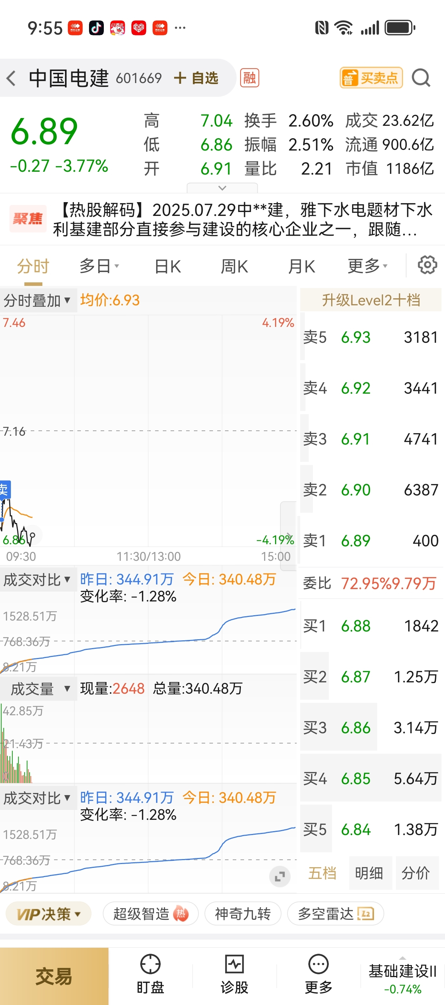
Task: Select the 分时 chart tab
Action: (33, 266)
